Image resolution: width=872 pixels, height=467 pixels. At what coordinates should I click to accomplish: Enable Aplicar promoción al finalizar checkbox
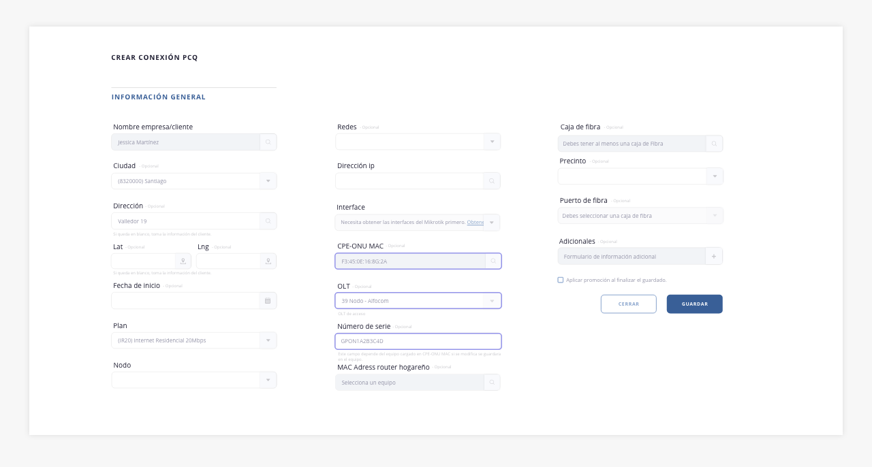561,280
